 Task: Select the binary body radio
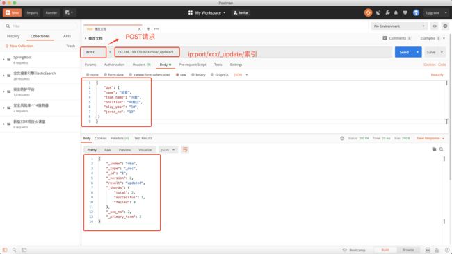pyautogui.click(x=193, y=75)
